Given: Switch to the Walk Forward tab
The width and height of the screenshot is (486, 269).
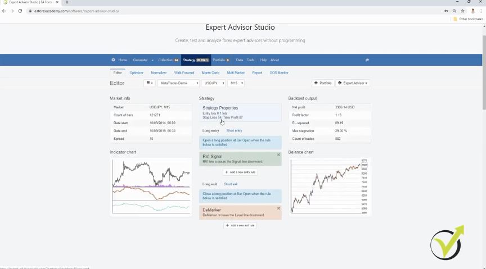Looking at the screenshot, I should coord(184,73).
